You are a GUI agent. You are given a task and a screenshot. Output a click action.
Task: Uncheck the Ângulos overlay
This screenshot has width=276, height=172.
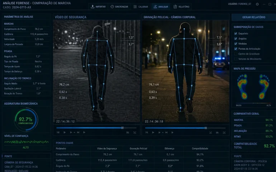click(235, 38)
